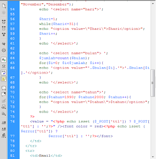Click the code echo '<select name="hari">'

[71, 9]
